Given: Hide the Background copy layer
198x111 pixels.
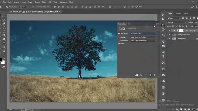Looking at the screenshot, I should click(169, 35).
